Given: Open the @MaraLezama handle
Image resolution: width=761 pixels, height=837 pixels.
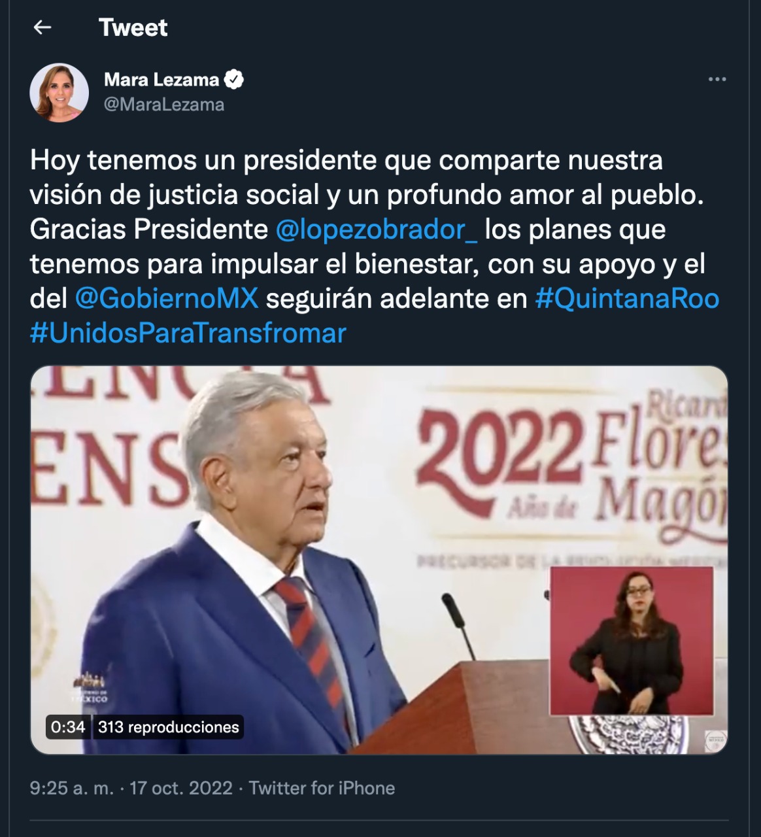Looking at the screenshot, I should 164,105.
